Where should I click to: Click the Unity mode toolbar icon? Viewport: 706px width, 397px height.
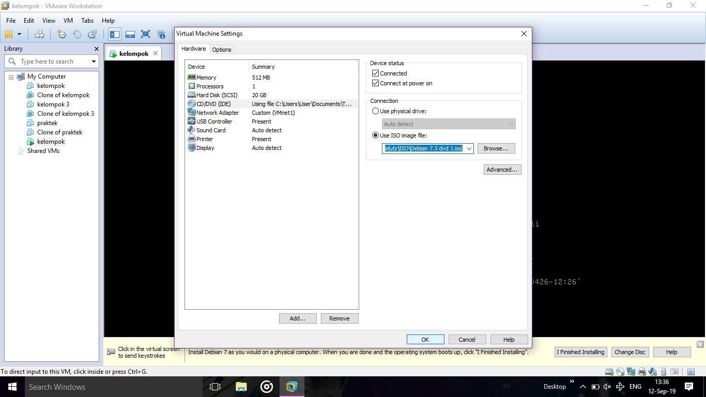click(x=161, y=34)
